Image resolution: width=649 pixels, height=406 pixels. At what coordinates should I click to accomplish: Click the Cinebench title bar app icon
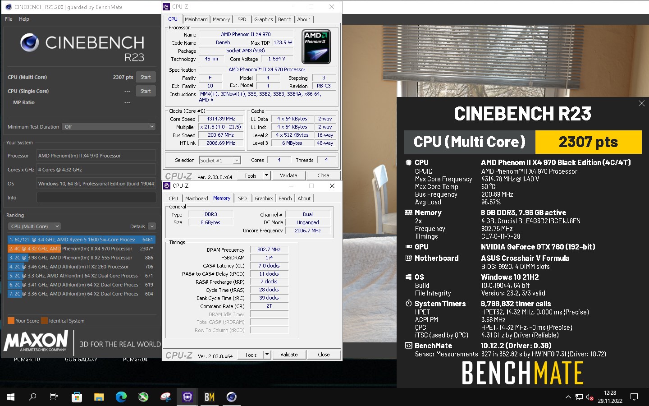(8, 7)
